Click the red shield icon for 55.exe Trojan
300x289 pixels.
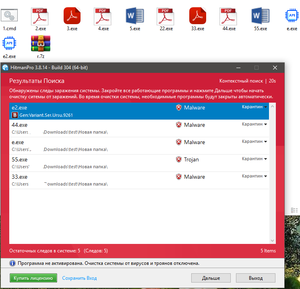(179, 159)
